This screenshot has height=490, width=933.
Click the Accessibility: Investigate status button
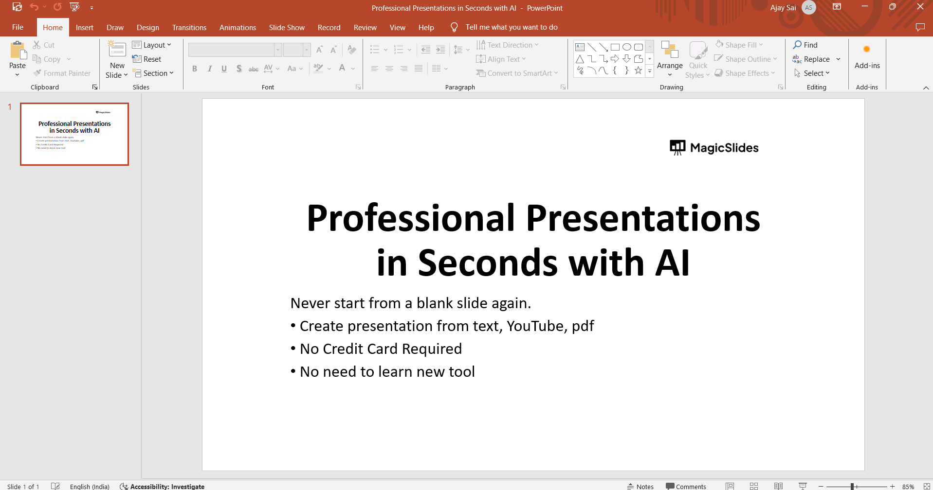click(162, 486)
